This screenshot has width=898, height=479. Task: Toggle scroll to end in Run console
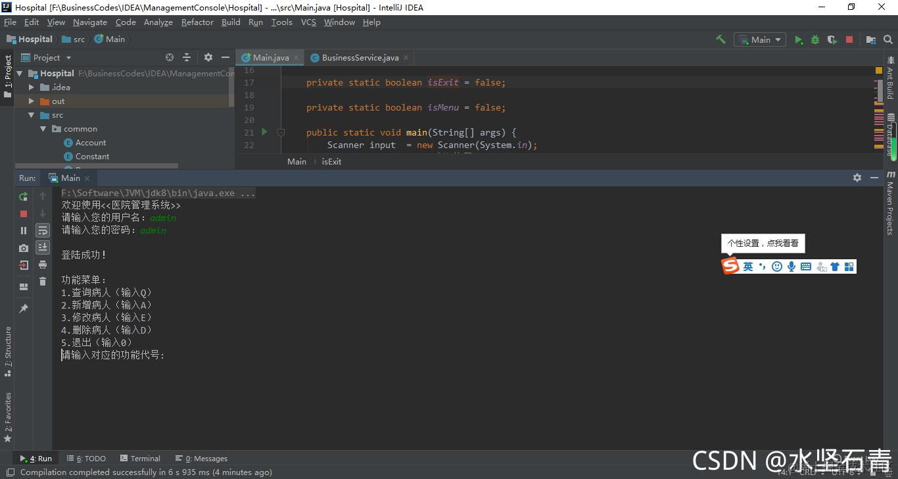coord(43,247)
